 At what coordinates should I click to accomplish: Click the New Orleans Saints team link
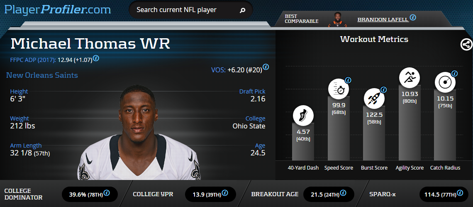(x=42, y=75)
